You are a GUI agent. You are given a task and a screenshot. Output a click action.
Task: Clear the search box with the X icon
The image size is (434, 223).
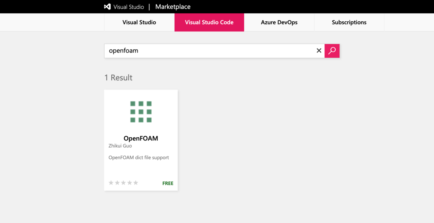coord(319,50)
